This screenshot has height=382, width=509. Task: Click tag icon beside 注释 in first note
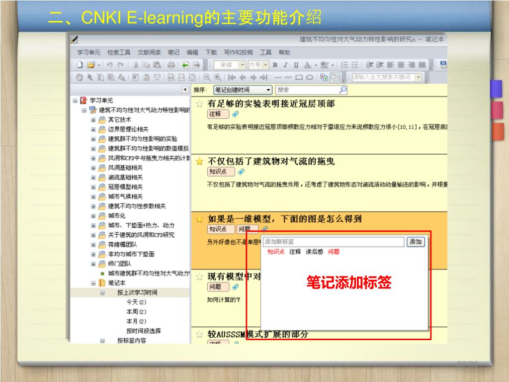236,114
